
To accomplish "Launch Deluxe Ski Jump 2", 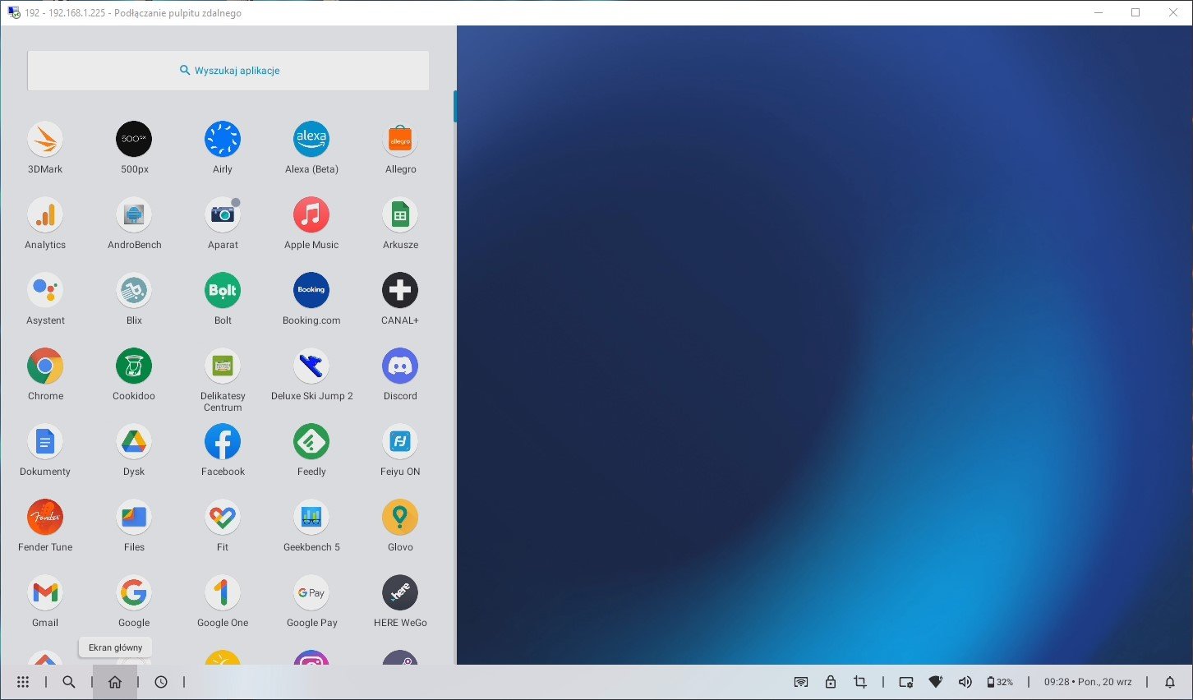I will [x=311, y=366].
